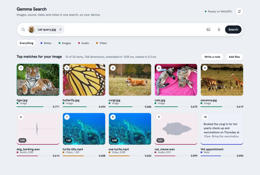Screen dimensions: 260x175
Task: Run the search with the Search button
Action: point(233,30)
